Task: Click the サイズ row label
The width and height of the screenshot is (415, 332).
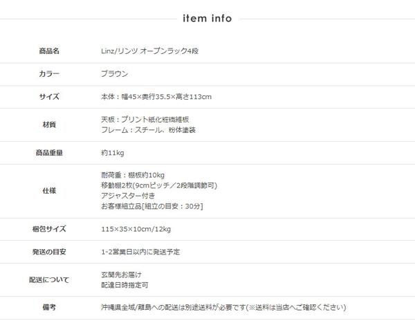Action: 49,96
